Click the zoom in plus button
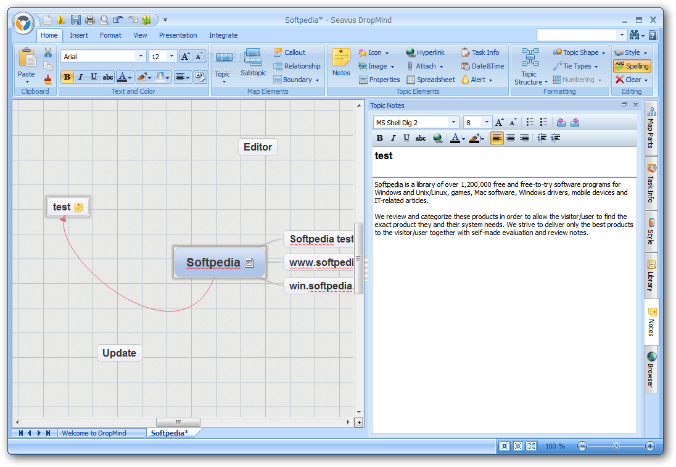The width and height of the screenshot is (676, 467). click(x=649, y=446)
